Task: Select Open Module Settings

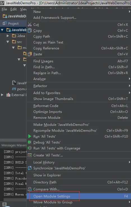Action: [79, 196]
